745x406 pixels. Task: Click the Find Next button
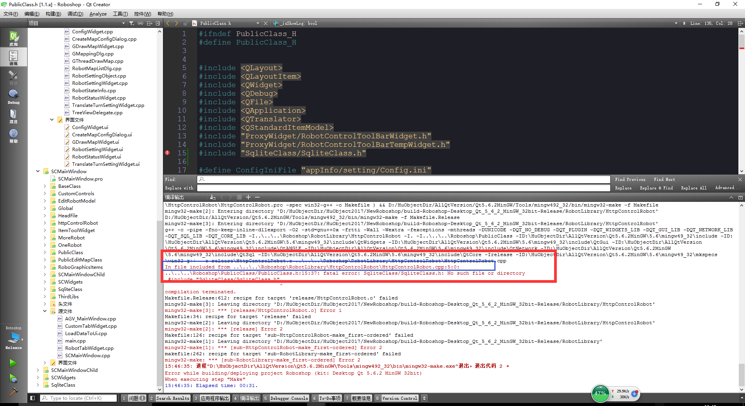pos(664,179)
